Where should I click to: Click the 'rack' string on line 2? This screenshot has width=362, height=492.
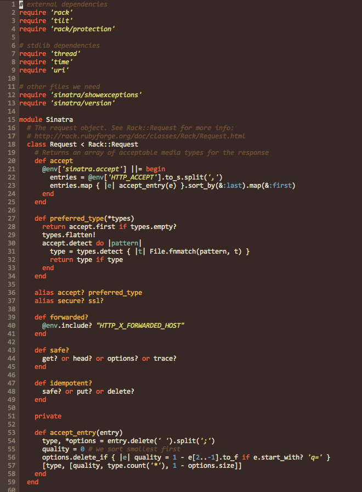pyautogui.click(x=61, y=13)
